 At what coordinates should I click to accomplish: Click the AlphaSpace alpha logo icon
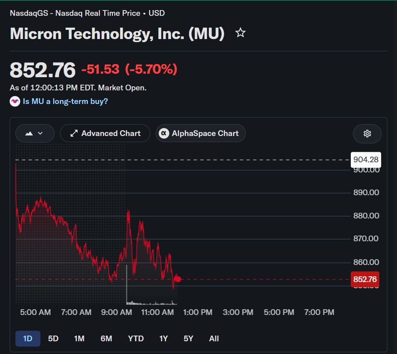coord(164,133)
